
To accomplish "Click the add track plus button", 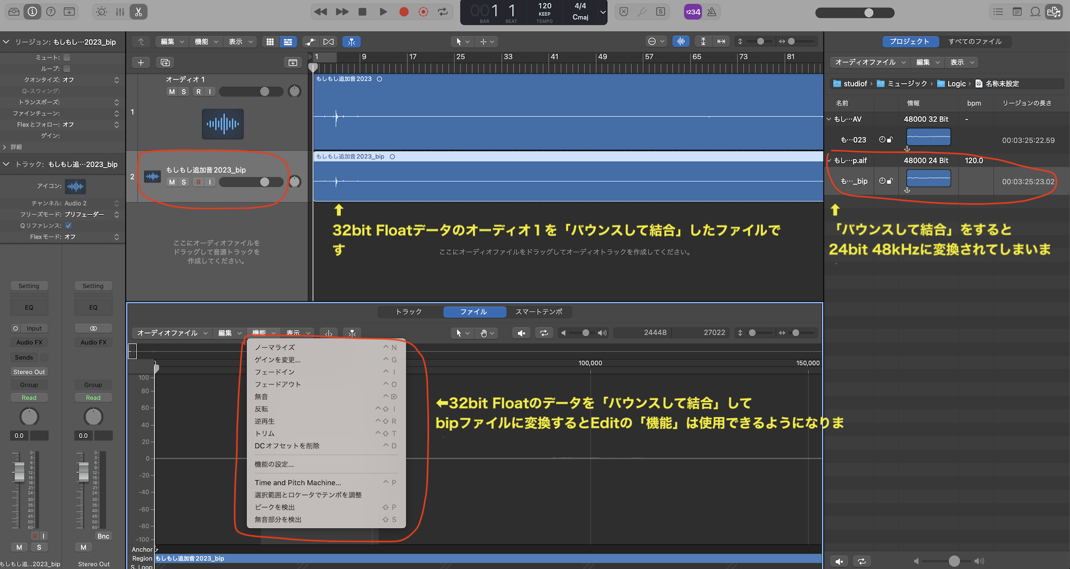I will (x=141, y=63).
